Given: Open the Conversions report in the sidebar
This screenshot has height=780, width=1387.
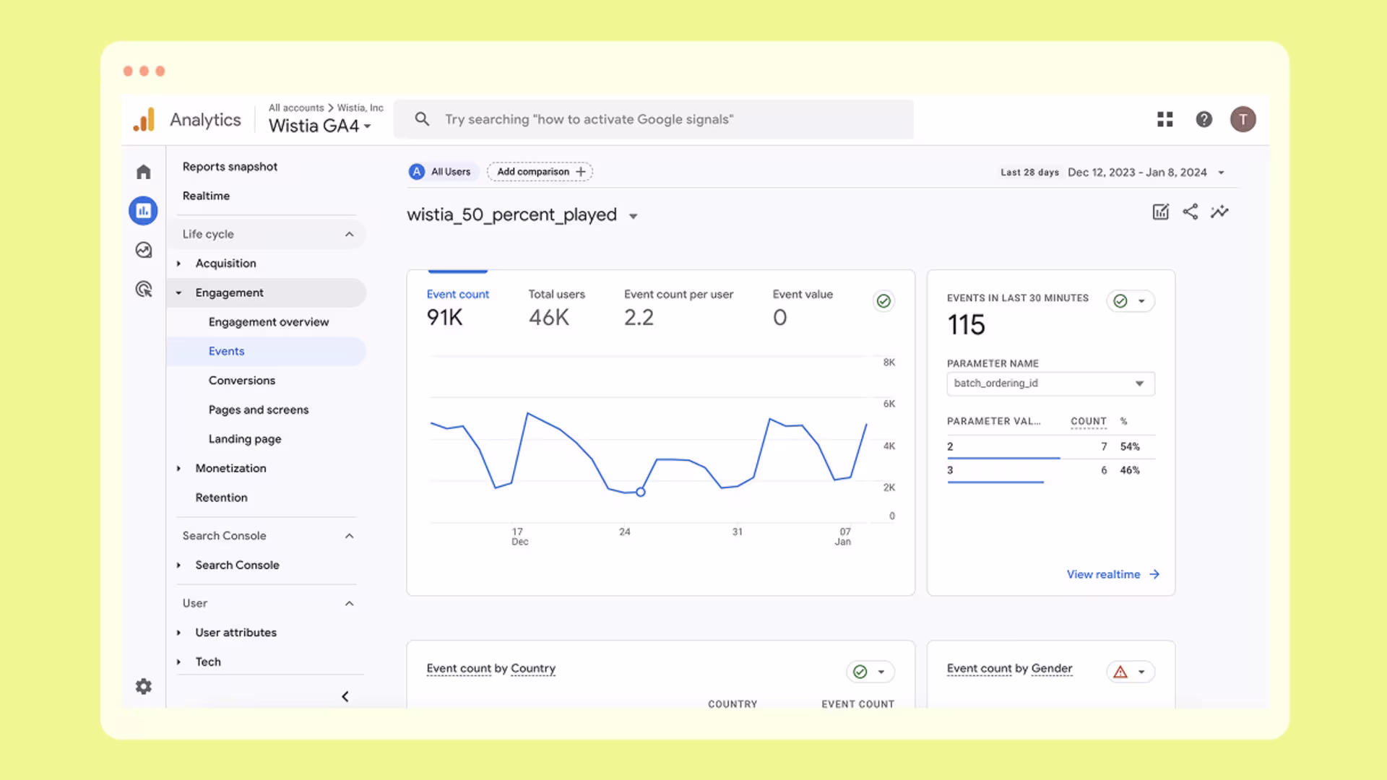Looking at the screenshot, I should (x=242, y=380).
